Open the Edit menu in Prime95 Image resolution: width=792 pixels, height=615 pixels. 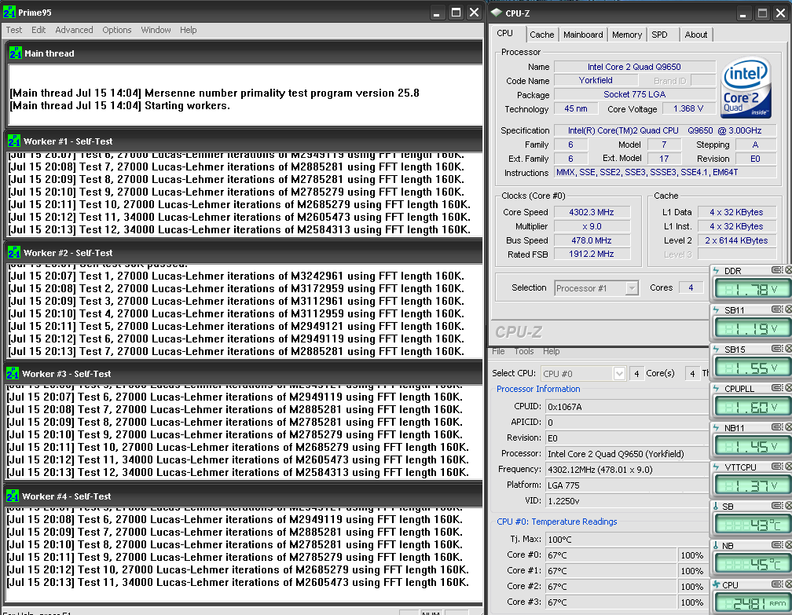pos(38,30)
